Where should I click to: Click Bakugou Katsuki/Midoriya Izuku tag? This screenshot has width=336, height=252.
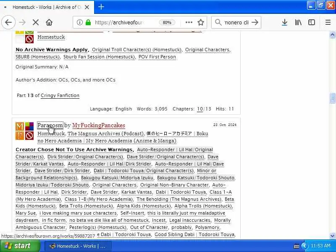pyautogui.click(x=117, y=178)
